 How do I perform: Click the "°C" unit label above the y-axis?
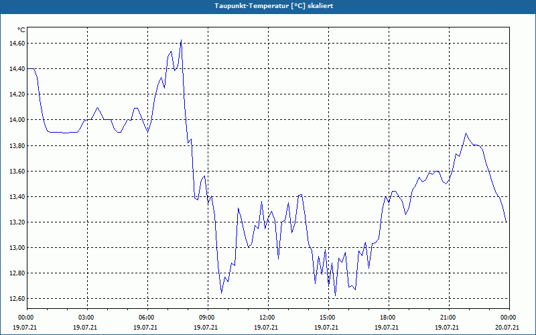pyautogui.click(x=21, y=30)
